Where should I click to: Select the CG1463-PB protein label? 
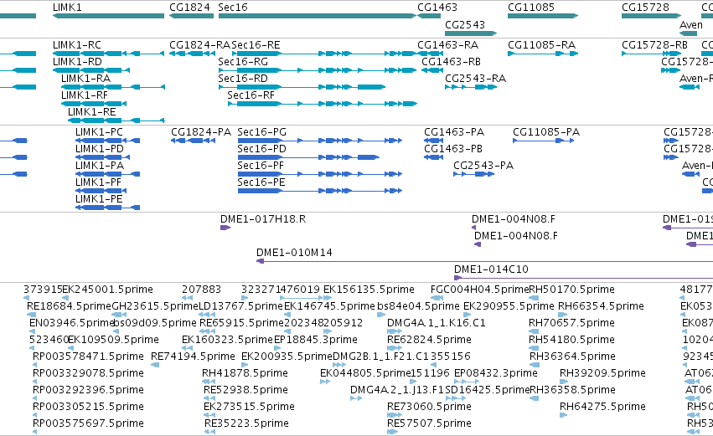pyautogui.click(x=453, y=149)
